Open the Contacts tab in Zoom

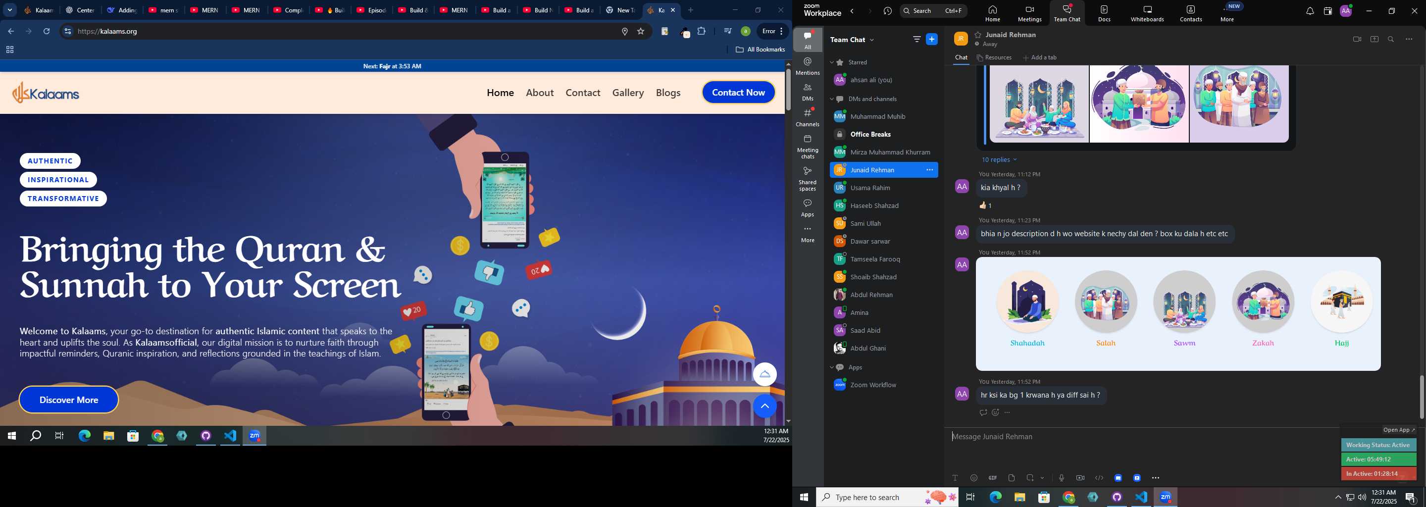[1191, 13]
